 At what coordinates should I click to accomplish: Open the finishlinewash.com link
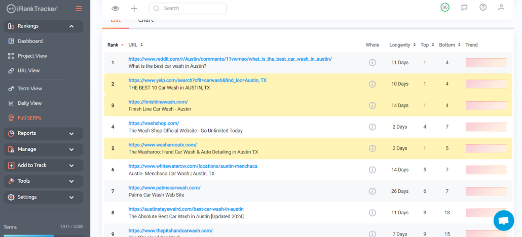pyautogui.click(x=158, y=102)
